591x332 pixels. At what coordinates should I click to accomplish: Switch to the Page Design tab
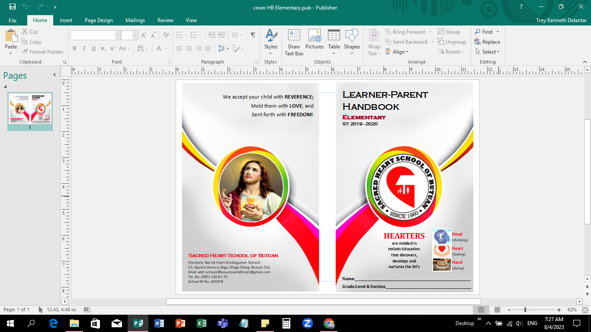(99, 20)
